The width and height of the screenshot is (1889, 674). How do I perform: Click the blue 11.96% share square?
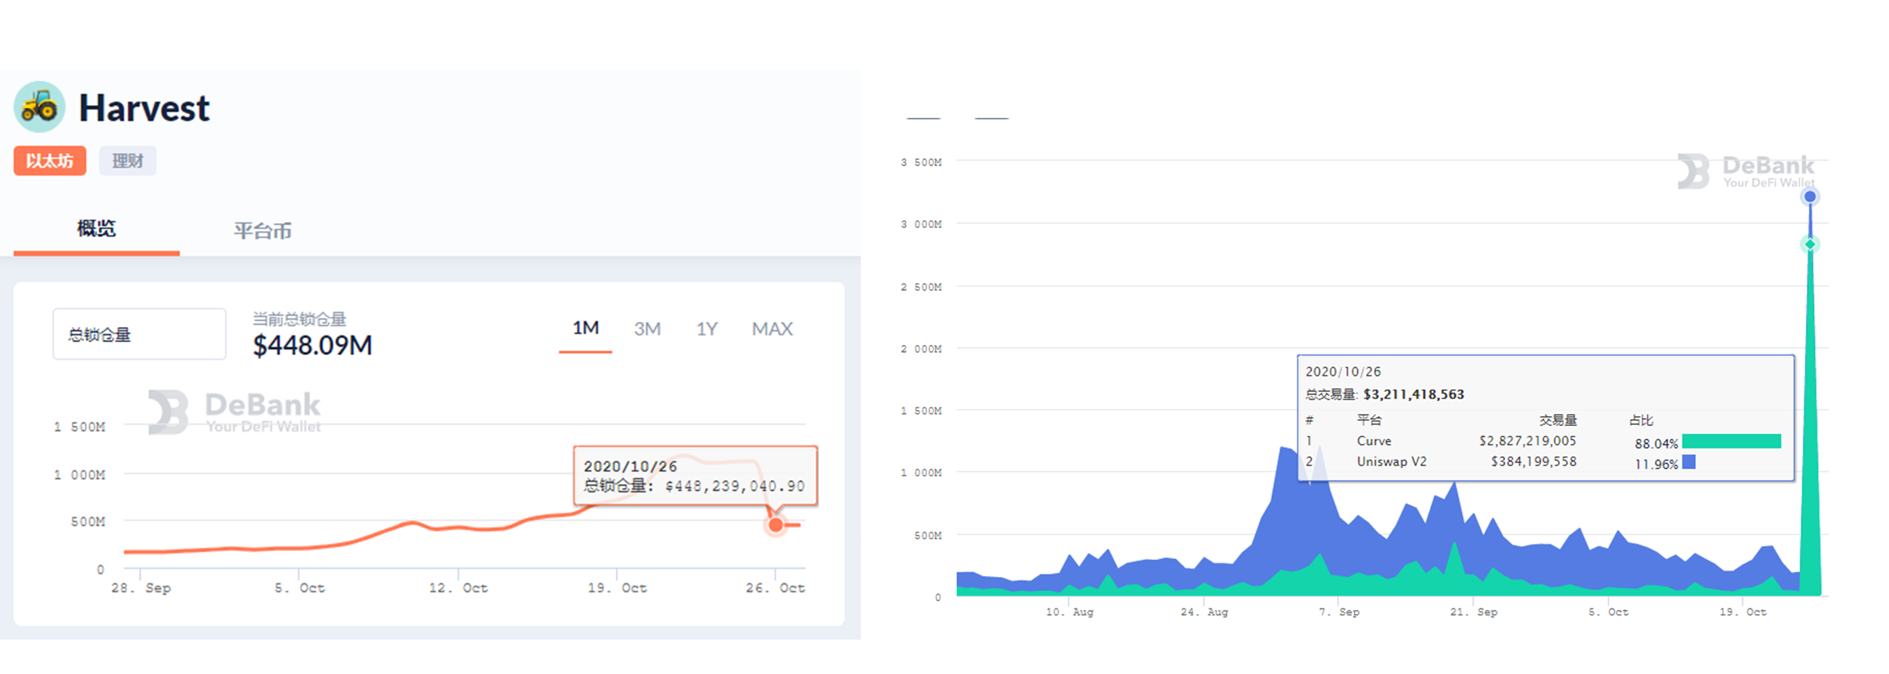[x=1689, y=462]
